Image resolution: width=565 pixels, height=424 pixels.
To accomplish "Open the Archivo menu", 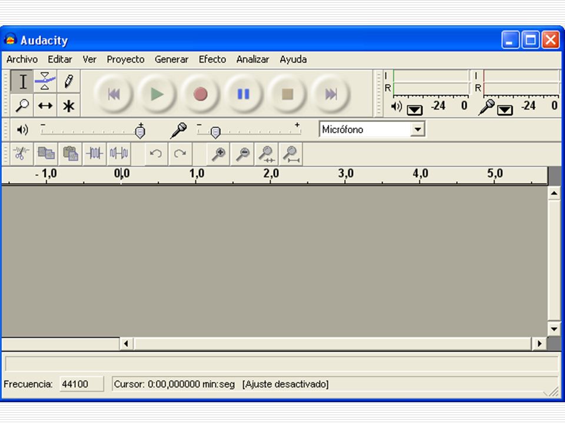I will pos(22,59).
